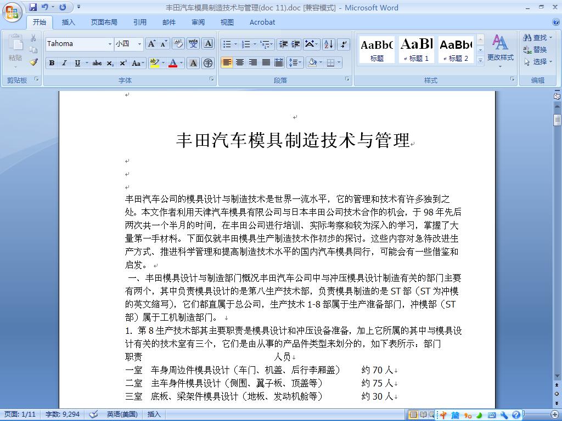Open IME soft keyboard icon
Screen dimensions: 562x421
492,415
